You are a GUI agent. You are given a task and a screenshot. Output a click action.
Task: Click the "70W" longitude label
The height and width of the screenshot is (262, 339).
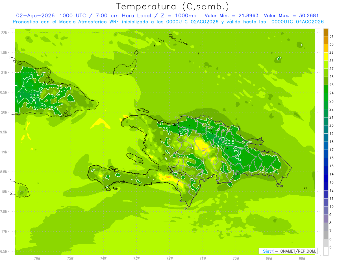[236, 258]
